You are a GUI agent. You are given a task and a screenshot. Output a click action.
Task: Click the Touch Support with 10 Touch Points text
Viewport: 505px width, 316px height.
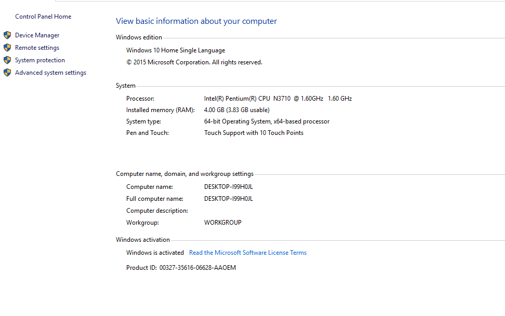[254, 133]
